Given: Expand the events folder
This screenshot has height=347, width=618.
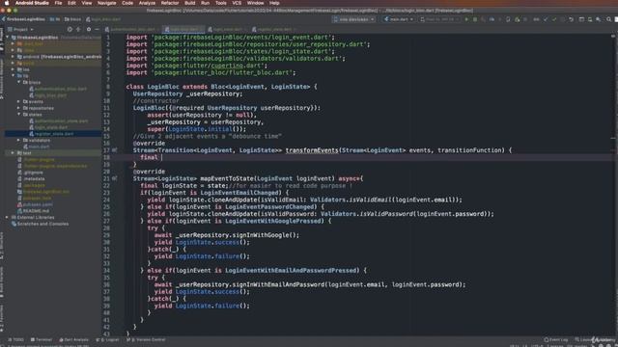Looking at the screenshot, I should [x=18, y=101].
